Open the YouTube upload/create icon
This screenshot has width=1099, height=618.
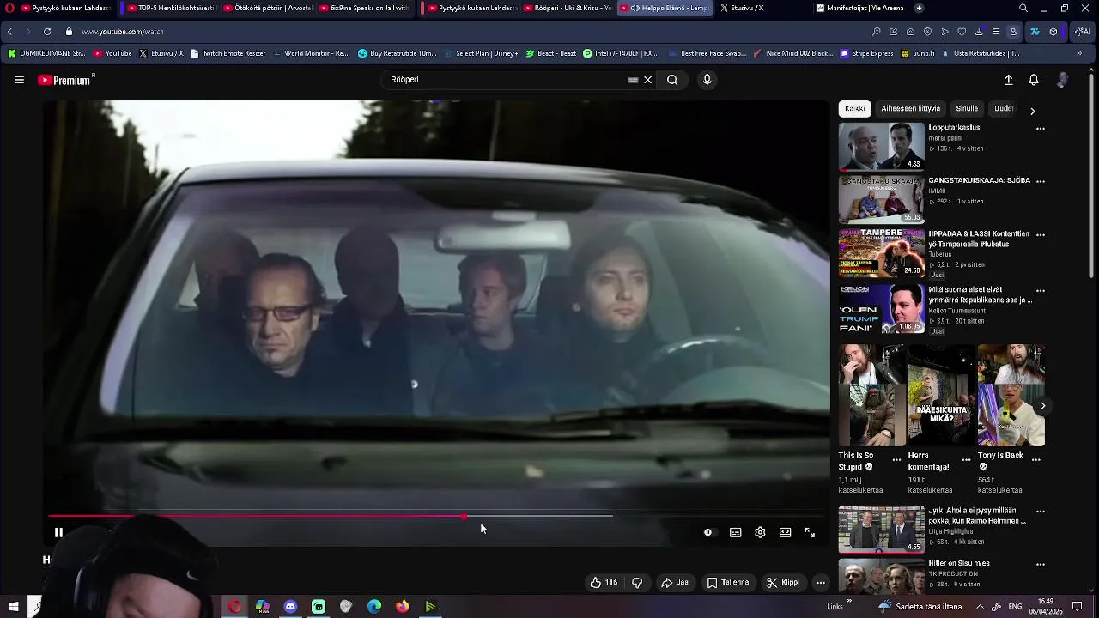point(1009,80)
